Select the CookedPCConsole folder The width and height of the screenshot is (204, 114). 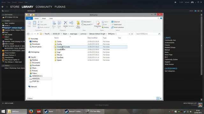point(91,47)
